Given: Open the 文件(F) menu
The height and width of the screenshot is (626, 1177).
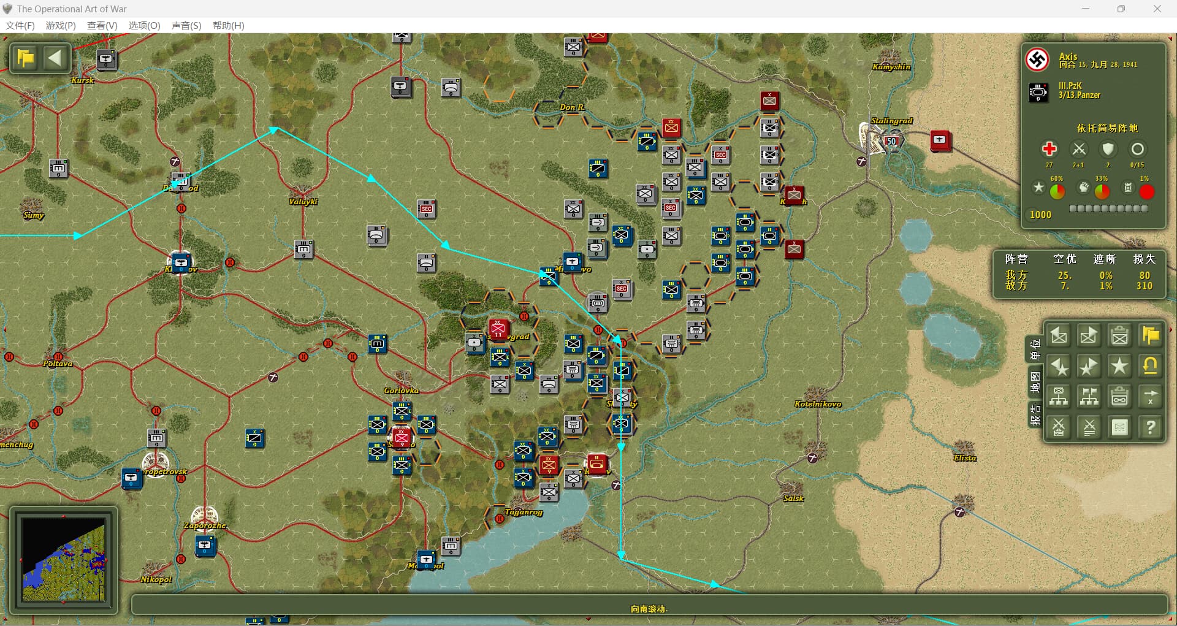Looking at the screenshot, I should coord(20,25).
